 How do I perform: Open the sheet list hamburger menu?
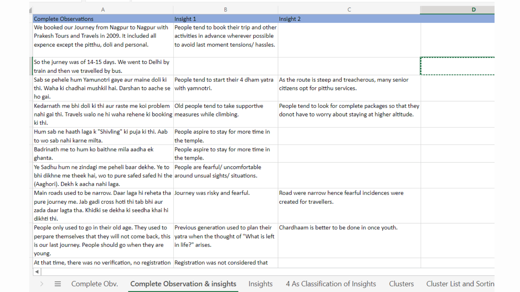[x=57, y=284]
